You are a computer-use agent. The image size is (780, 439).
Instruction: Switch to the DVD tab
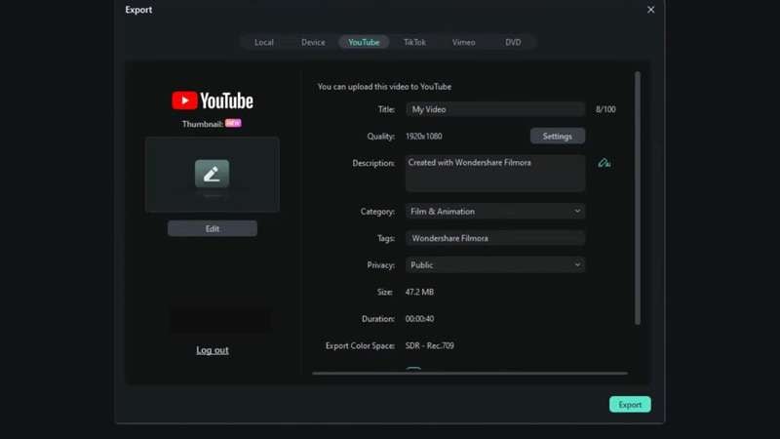[x=513, y=42]
